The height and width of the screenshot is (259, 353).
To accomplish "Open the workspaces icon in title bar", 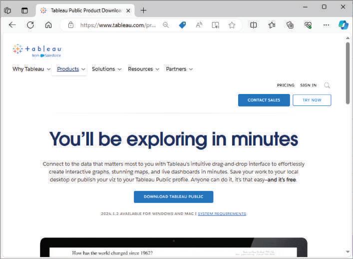I will pos(7,10).
